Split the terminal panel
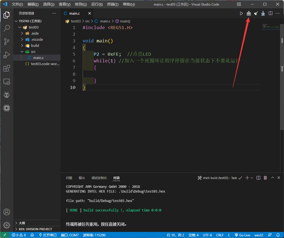The height and width of the screenshot is (238, 284). pyautogui.click(x=258, y=178)
